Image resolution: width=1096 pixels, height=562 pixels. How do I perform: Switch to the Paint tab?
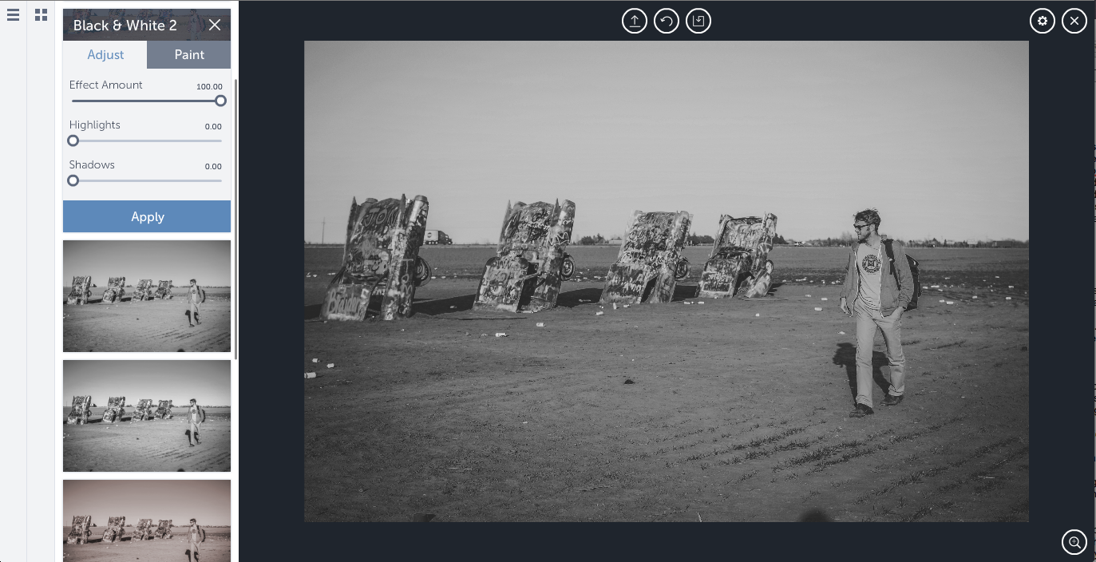189,54
